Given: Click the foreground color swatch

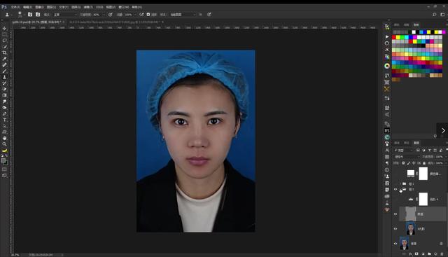Looking at the screenshot, I should [x=3, y=160].
